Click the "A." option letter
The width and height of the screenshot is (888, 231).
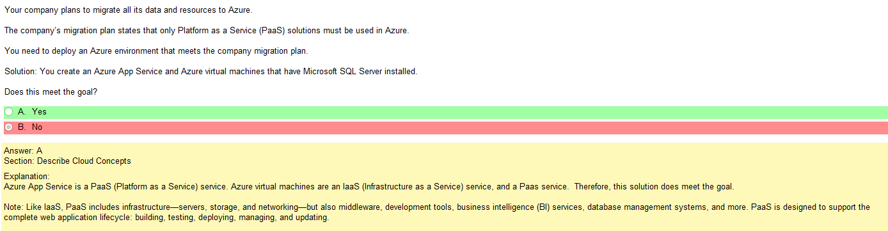coord(22,112)
